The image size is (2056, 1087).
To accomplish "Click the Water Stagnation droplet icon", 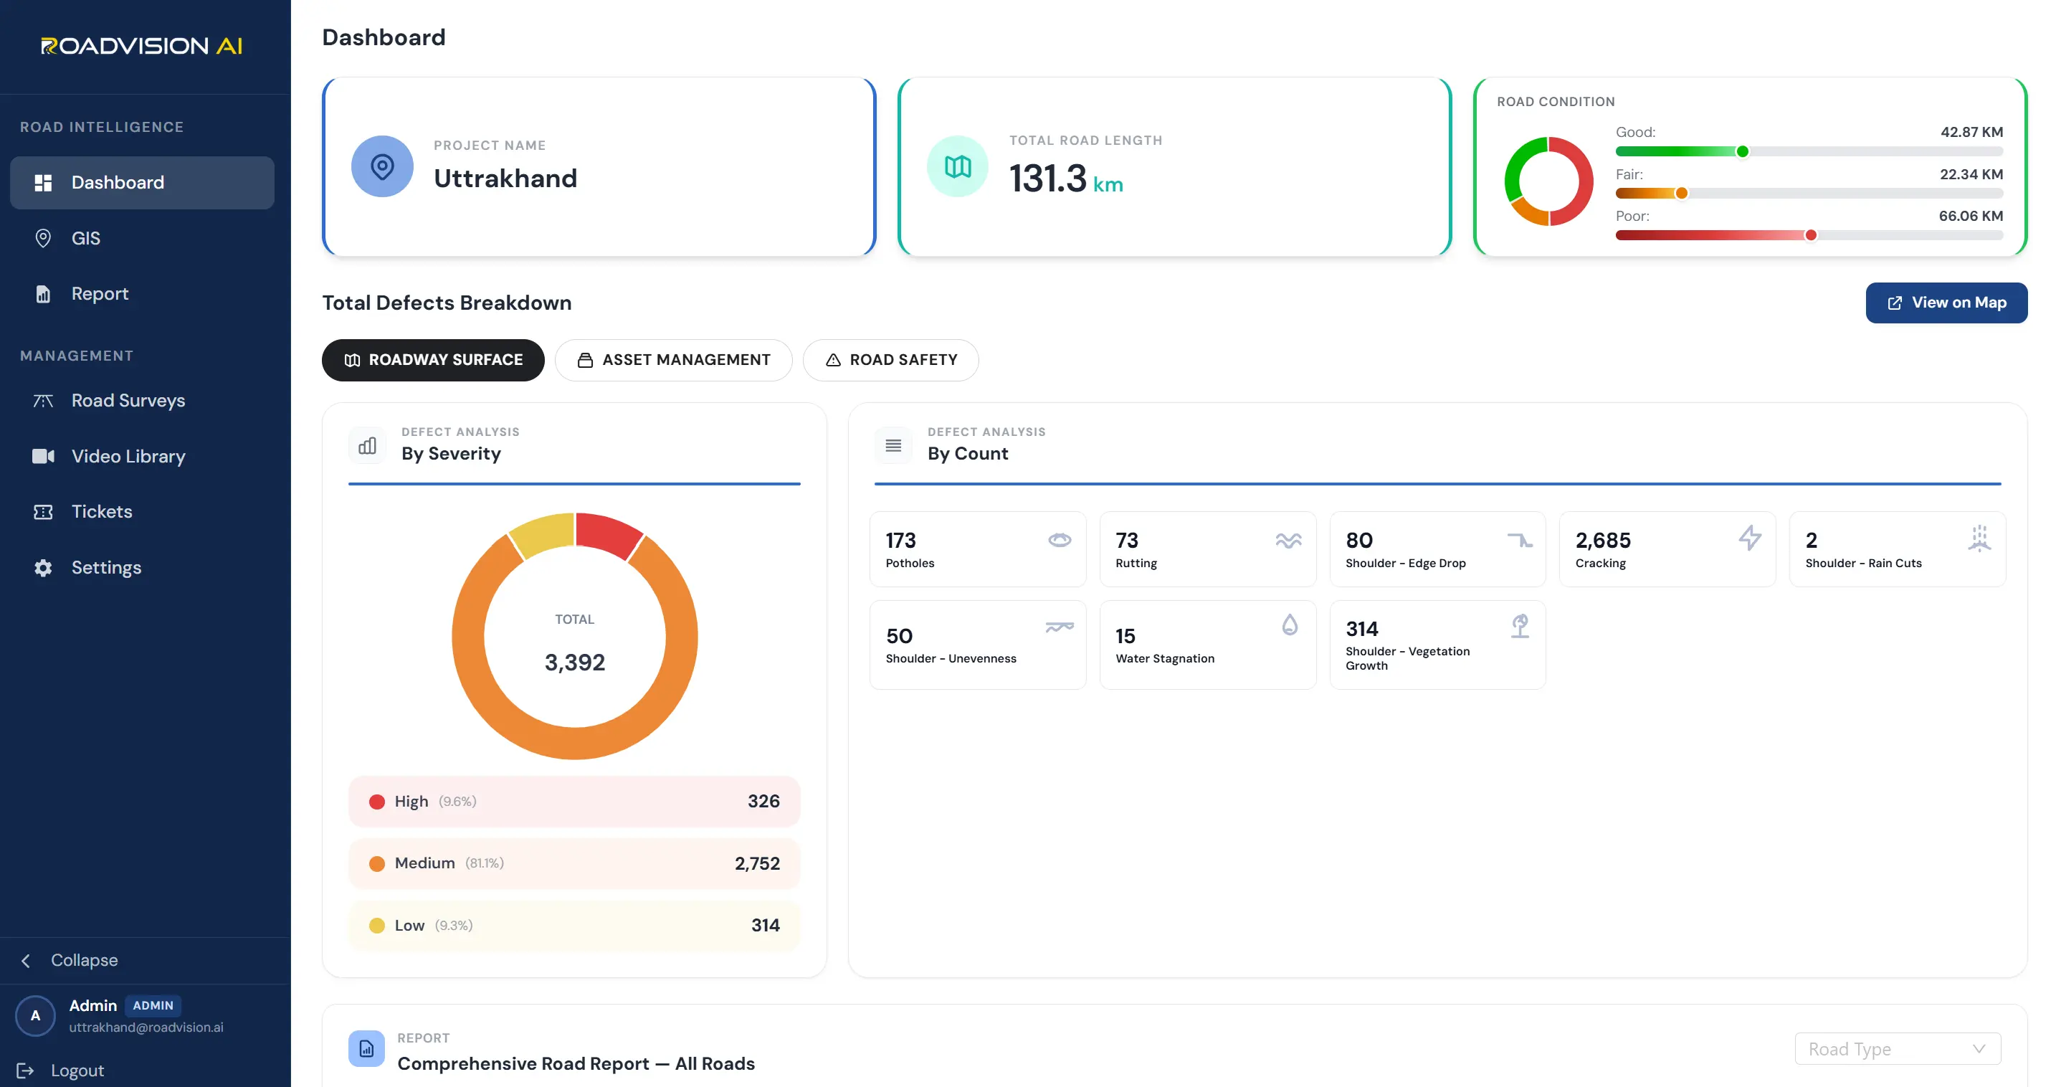I will click(1290, 625).
